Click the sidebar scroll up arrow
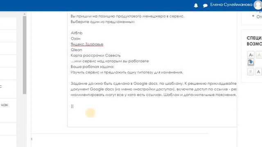This screenshot has width=262, height=147. (25, 14)
